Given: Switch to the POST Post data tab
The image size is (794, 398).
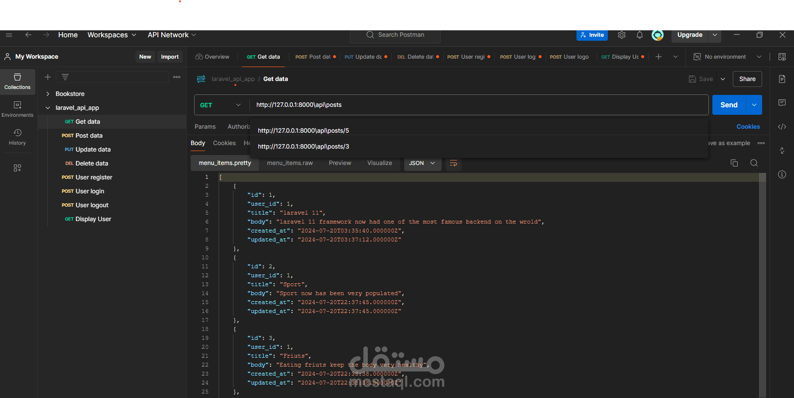Looking at the screenshot, I should tap(315, 57).
